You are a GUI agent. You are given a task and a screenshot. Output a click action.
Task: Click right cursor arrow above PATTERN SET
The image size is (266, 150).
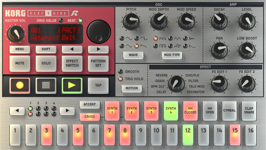[x=98, y=49]
